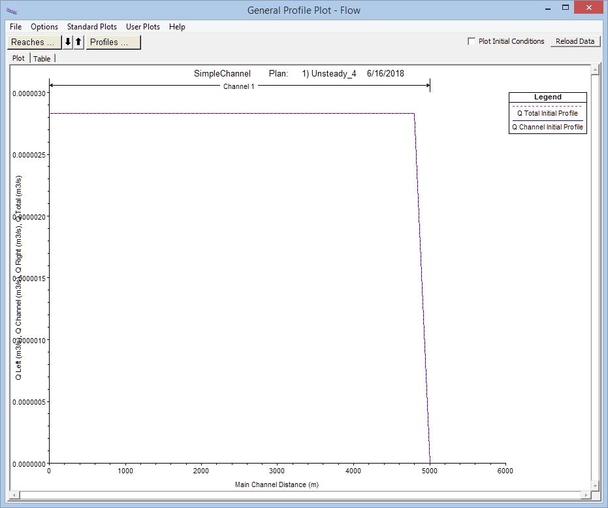Click the y-axis flow label text
This screenshot has width=608, height=508.
coord(18,277)
